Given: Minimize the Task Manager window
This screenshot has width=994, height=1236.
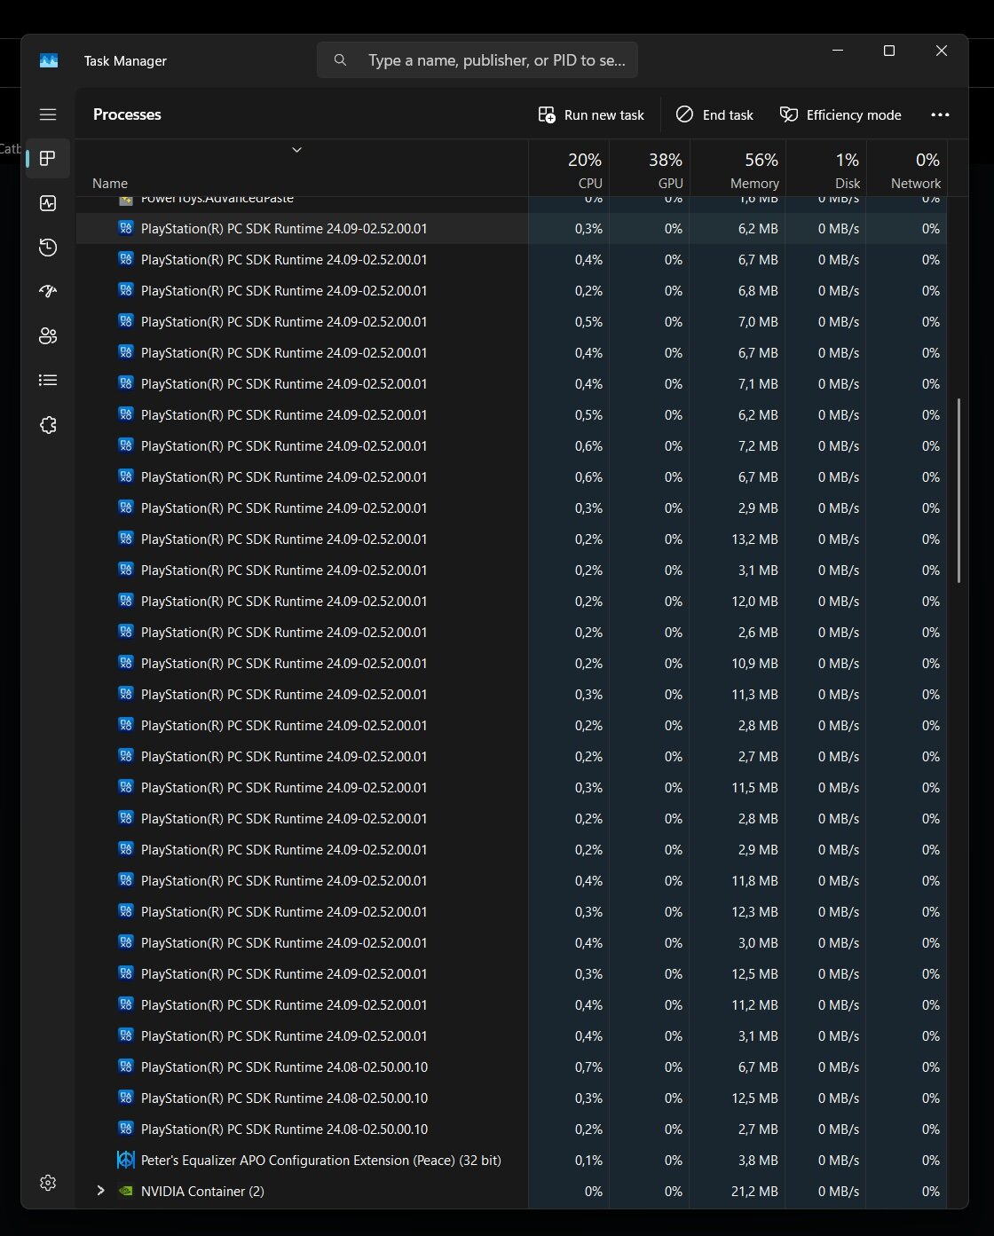Looking at the screenshot, I should (838, 51).
